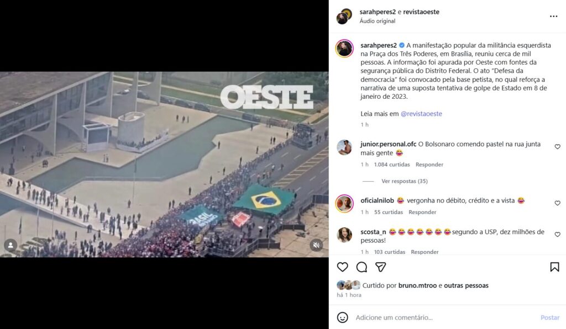Like scosta_n's comment heart
Image resolution: width=566 pixels, height=329 pixels.
(x=557, y=235)
